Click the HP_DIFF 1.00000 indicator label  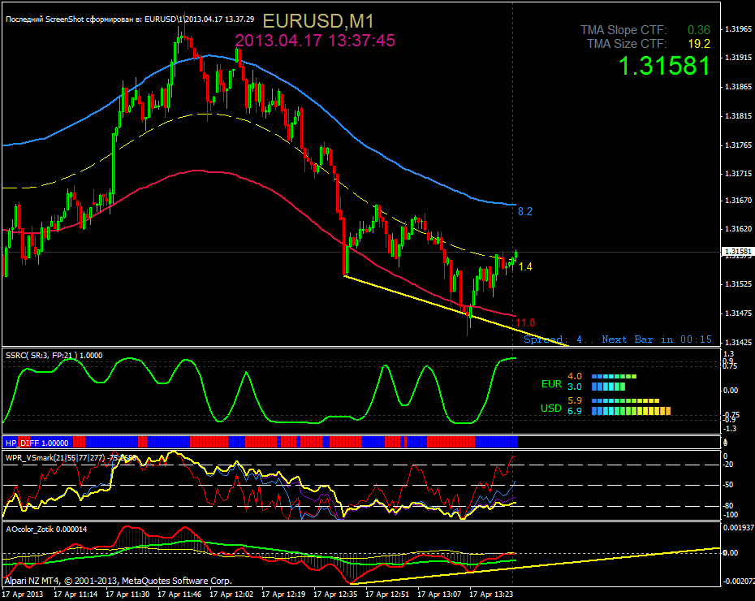[x=37, y=443]
